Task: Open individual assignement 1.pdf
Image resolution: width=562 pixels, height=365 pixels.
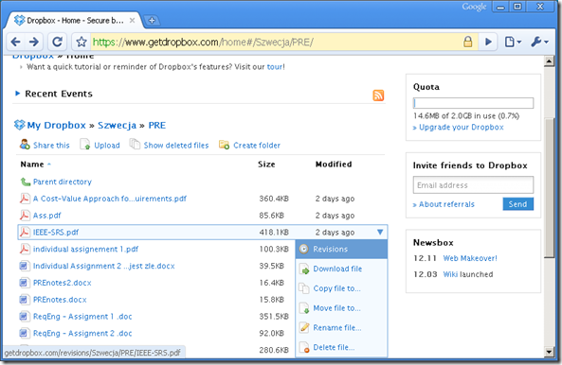Action: pos(85,250)
